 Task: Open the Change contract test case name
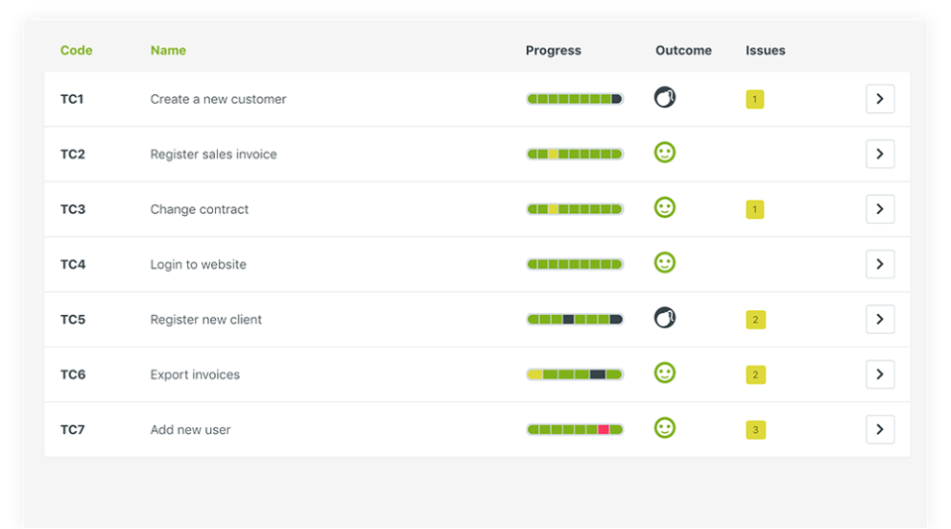pyautogui.click(x=199, y=209)
